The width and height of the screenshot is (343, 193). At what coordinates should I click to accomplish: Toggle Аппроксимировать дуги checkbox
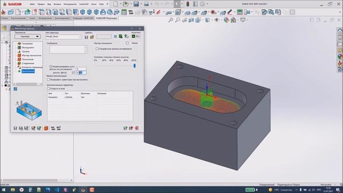point(51,66)
